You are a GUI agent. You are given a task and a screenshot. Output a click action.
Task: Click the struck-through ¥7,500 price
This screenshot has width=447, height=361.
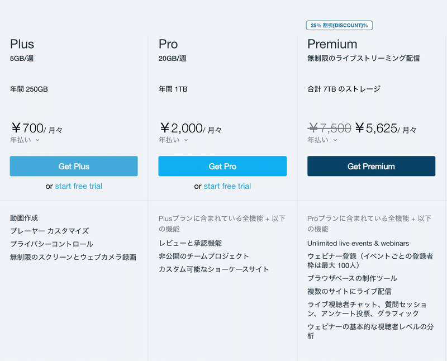point(329,129)
